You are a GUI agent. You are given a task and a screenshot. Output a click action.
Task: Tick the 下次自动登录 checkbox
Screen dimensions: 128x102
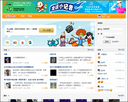(104, 37)
